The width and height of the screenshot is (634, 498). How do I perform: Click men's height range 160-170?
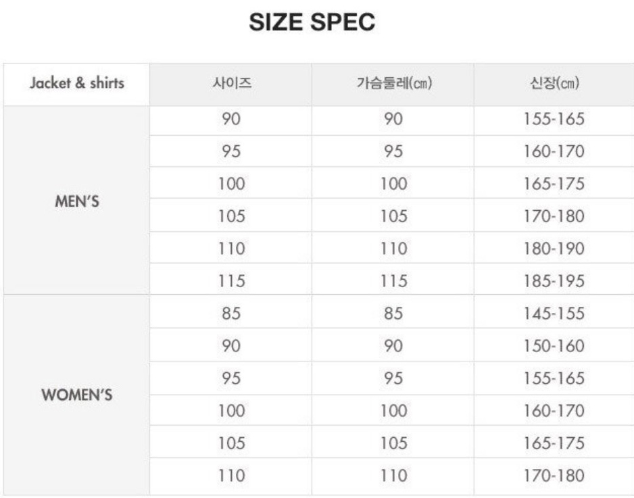[x=554, y=151]
